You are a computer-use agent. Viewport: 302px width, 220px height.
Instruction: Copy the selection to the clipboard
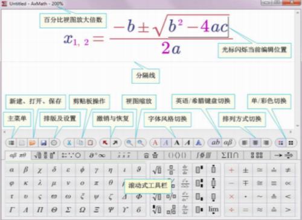point(80,143)
